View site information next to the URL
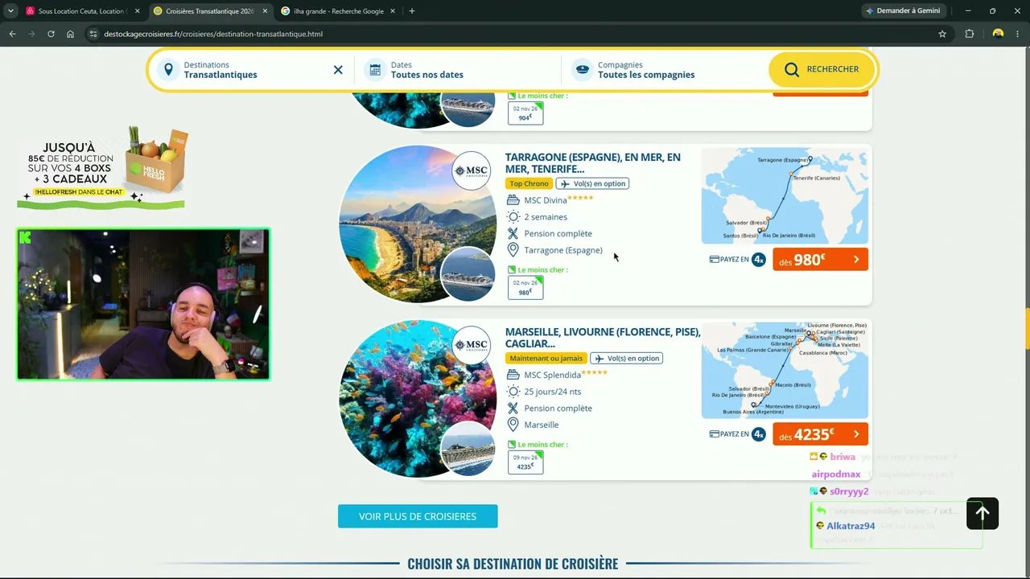 pyautogui.click(x=93, y=34)
